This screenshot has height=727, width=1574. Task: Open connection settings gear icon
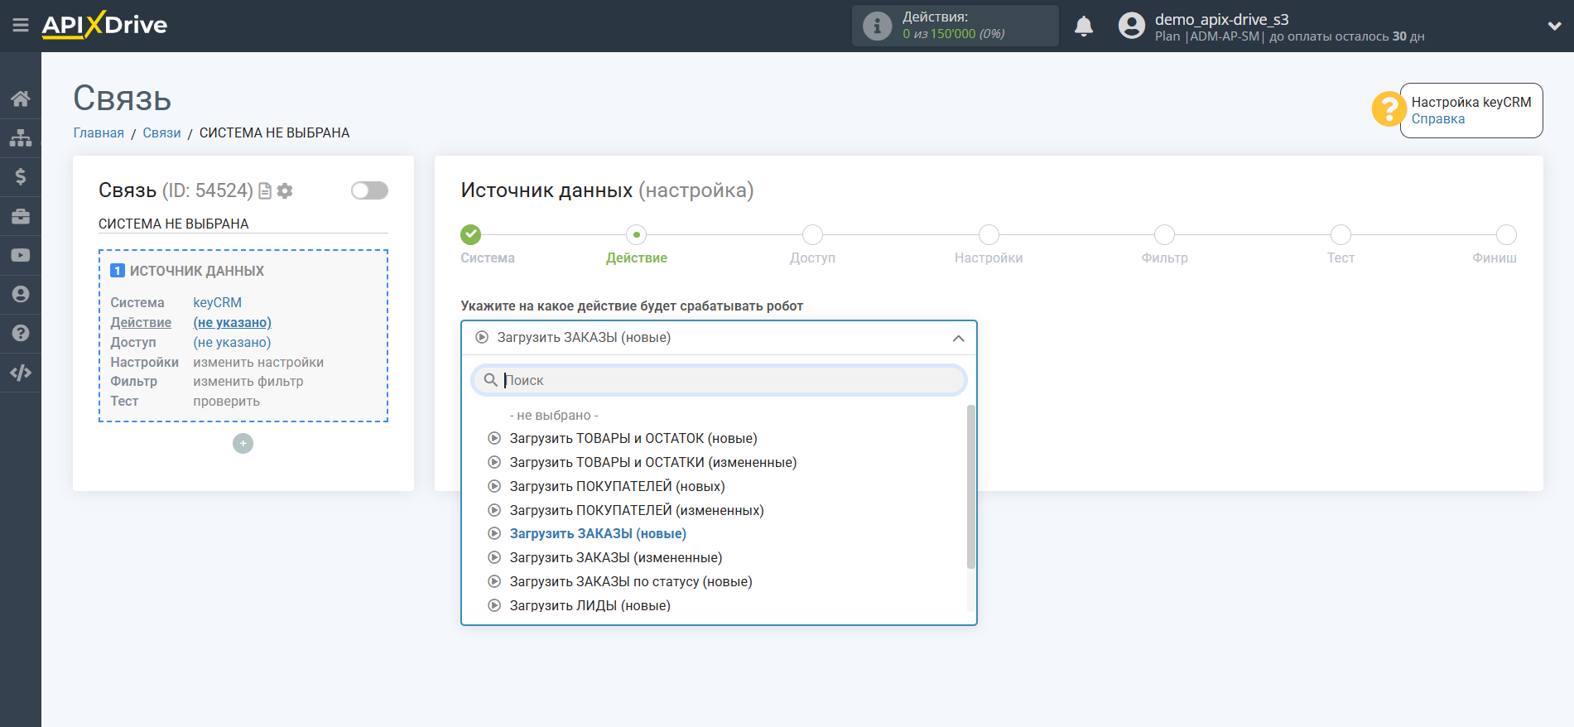coord(285,191)
